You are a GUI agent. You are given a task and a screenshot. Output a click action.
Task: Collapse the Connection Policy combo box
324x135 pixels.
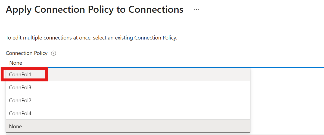pyautogui.click(x=165, y=63)
